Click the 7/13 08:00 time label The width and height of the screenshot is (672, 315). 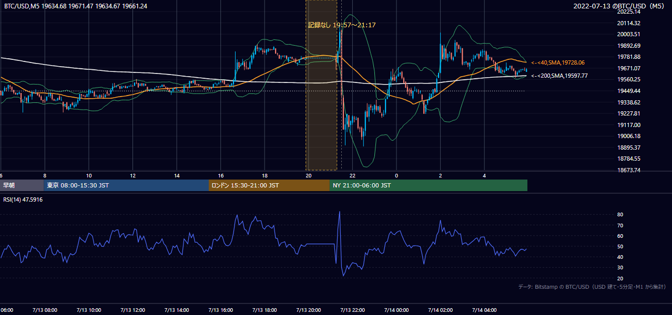coord(45,310)
